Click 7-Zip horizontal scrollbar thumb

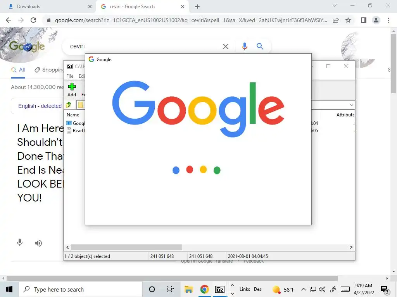tap(126, 247)
